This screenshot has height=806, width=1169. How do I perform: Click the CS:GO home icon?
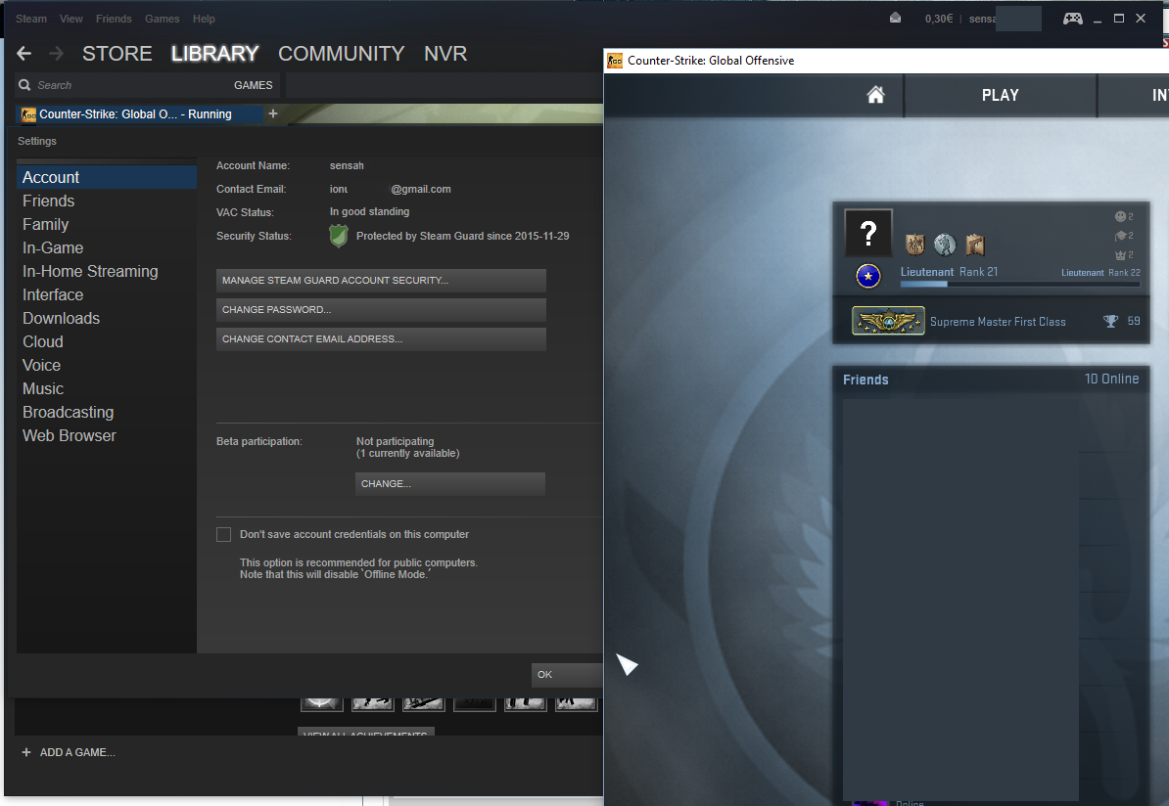(876, 95)
